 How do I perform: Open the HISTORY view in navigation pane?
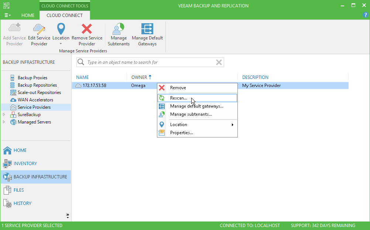coord(36,203)
